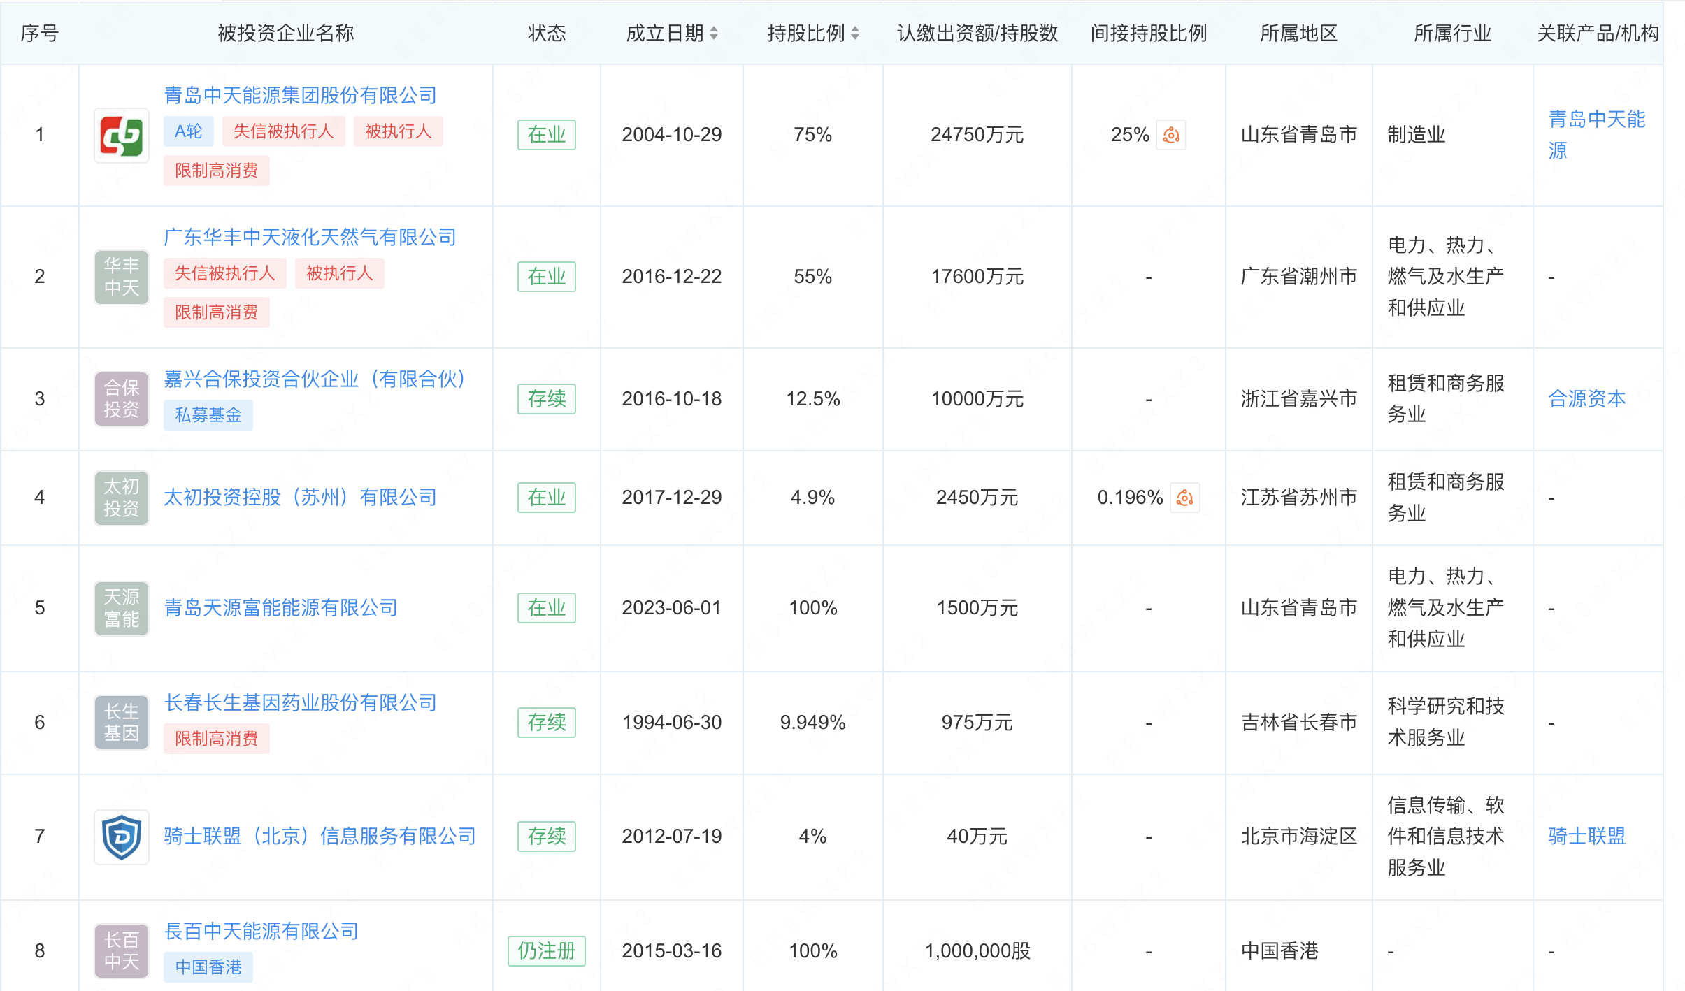Viewport: 1685px width, 991px height.
Task: Click the 9.949% holding ratio cell
Action: click(813, 722)
